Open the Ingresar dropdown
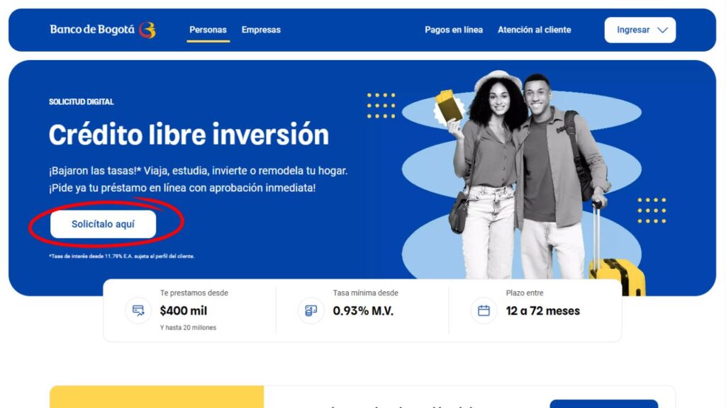The image size is (726, 408). [640, 30]
